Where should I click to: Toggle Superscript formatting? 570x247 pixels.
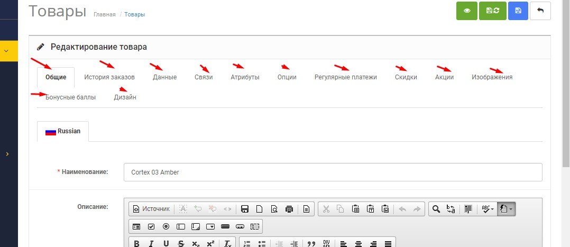pos(210,243)
